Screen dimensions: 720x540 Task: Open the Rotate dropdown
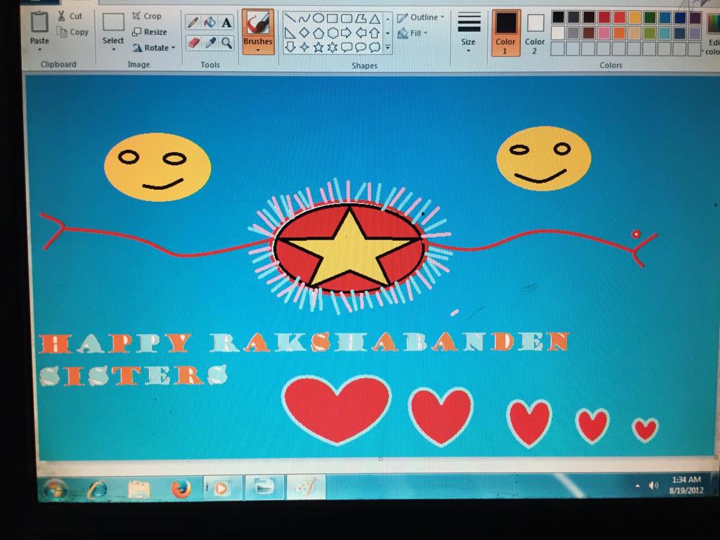pyautogui.click(x=155, y=48)
